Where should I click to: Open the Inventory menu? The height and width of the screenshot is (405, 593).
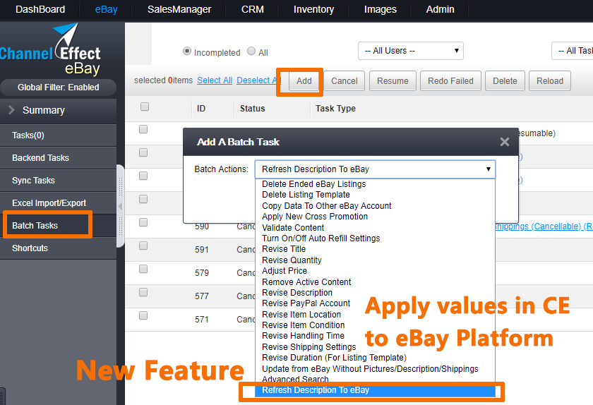coord(313,9)
